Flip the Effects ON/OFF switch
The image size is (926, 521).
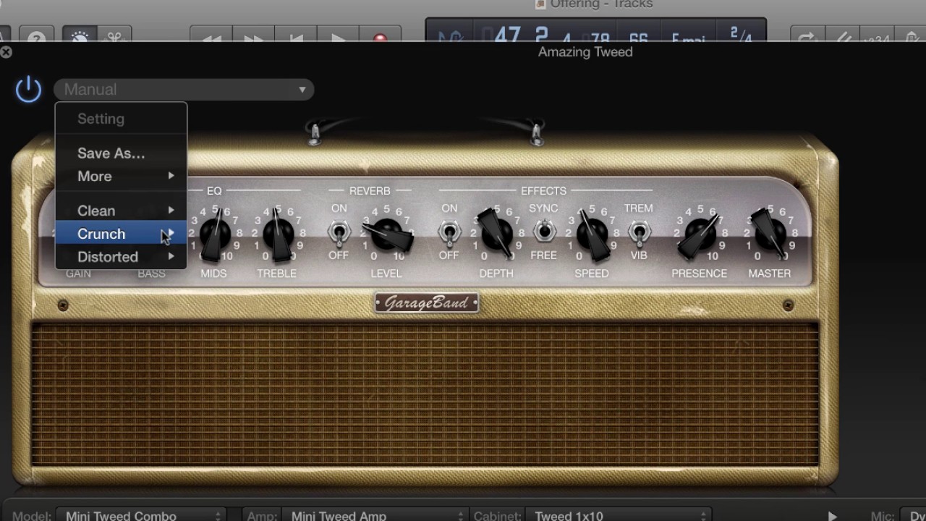[x=449, y=232]
